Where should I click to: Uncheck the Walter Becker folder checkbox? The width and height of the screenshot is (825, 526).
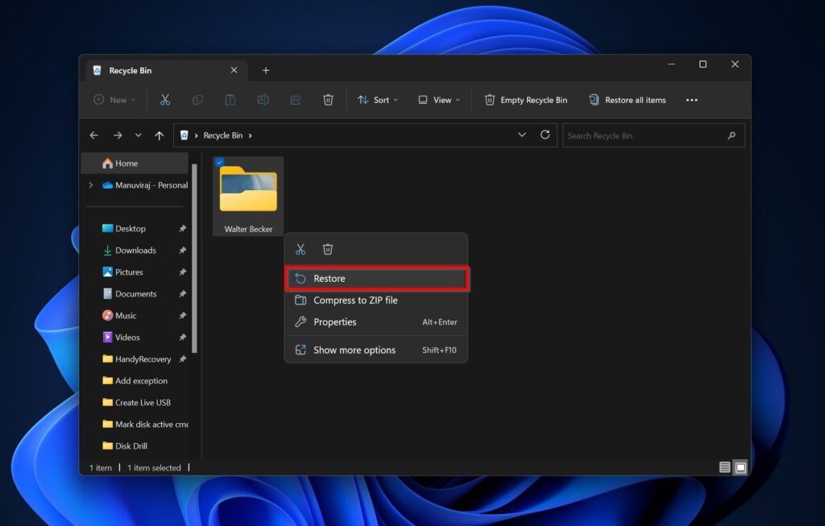point(219,162)
